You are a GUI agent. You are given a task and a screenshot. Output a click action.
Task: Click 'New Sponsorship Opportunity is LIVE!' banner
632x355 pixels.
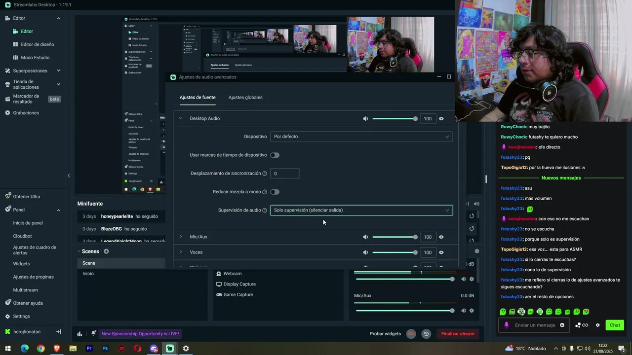click(x=140, y=334)
